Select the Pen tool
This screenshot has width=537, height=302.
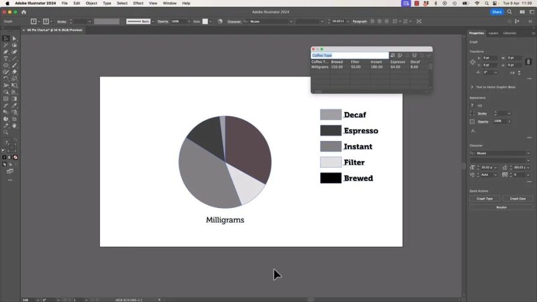6,52
